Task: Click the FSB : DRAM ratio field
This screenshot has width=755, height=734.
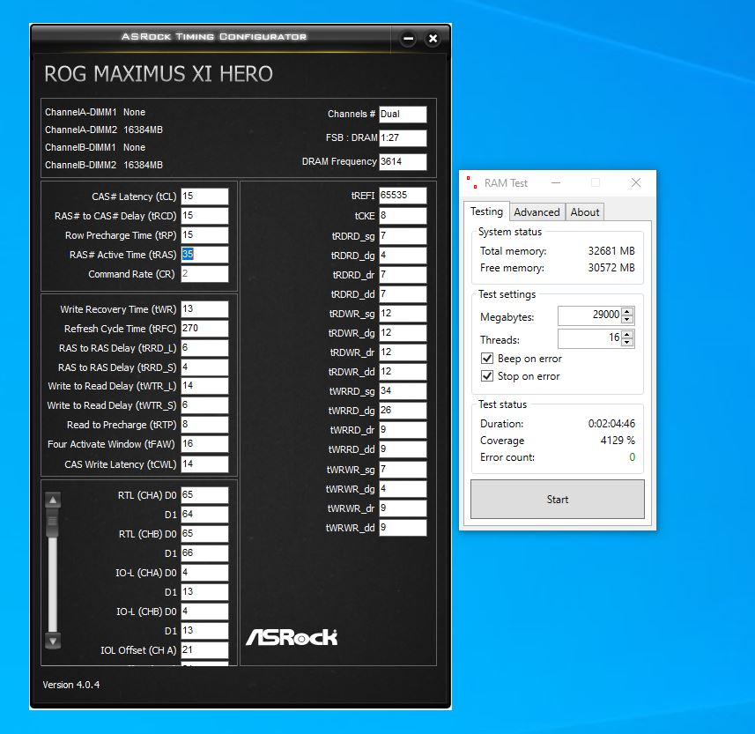Action: coord(403,137)
